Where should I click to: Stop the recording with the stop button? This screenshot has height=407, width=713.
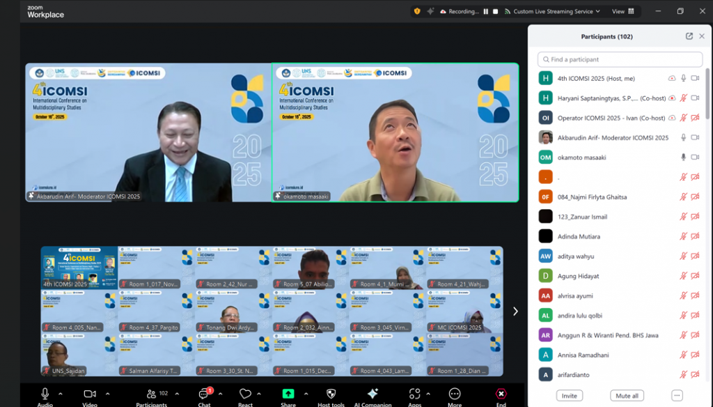point(495,11)
